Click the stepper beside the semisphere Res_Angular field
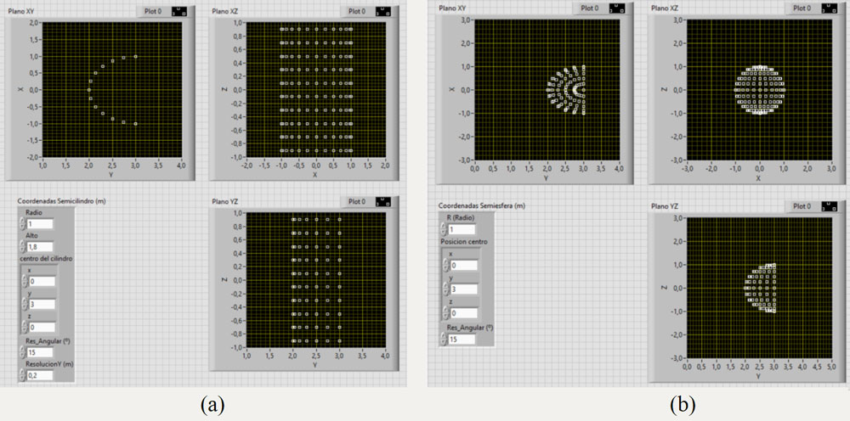 [445, 339]
